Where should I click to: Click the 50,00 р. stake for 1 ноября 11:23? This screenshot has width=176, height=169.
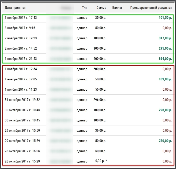101,89
